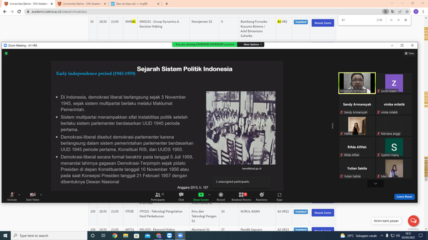Open video options arrow beside Start Video

pos(41,195)
